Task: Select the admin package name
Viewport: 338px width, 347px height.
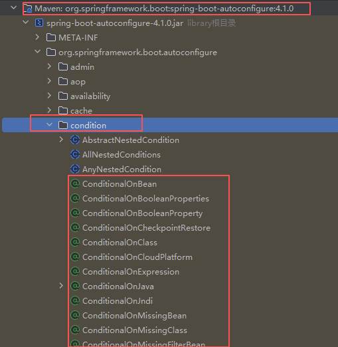Action: tap(82, 67)
